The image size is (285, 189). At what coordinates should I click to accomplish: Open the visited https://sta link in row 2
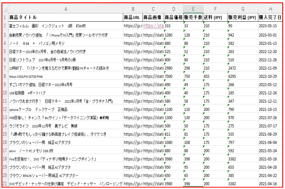(x=154, y=26)
